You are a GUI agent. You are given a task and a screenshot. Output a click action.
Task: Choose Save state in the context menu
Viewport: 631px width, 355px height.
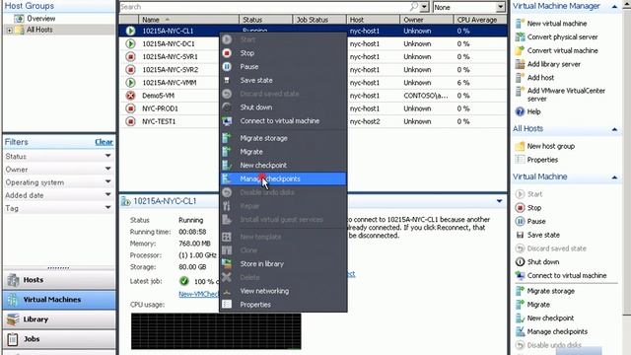click(x=283, y=80)
